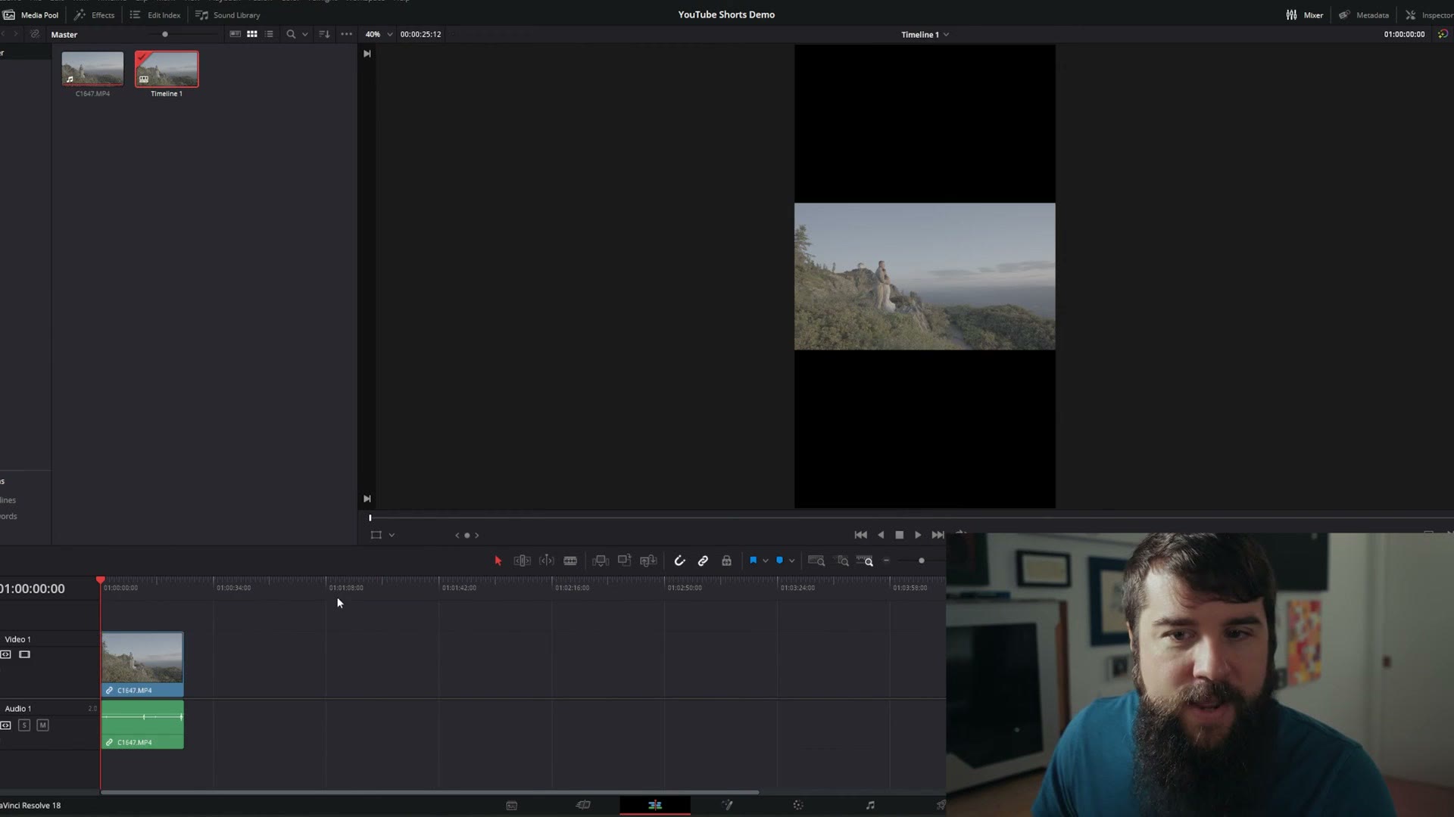Toggle Video 1 auto track selector

[6, 654]
